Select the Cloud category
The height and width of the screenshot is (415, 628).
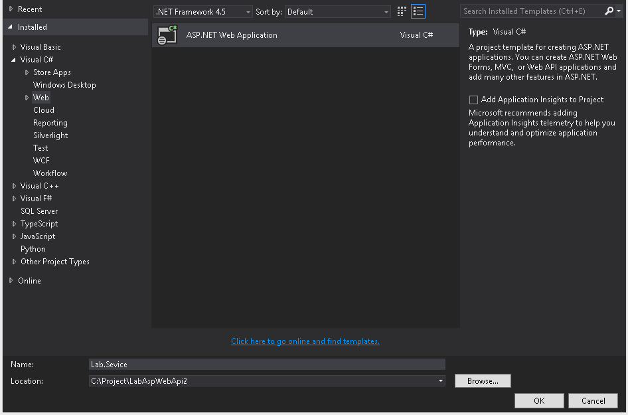pyautogui.click(x=44, y=110)
